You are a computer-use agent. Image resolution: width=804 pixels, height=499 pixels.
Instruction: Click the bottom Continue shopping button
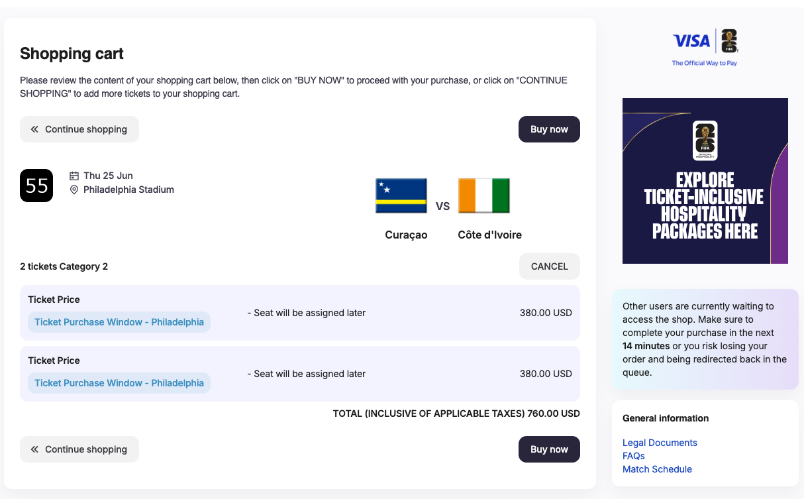(79, 449)
